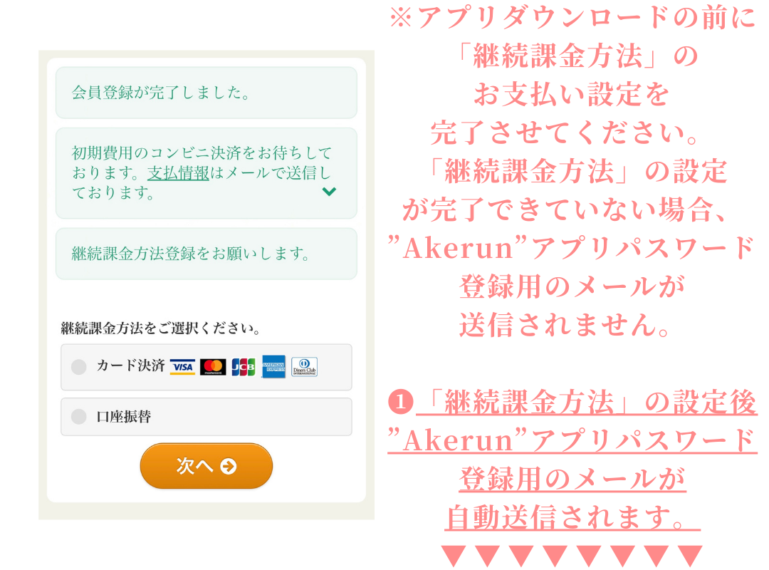Click the underlined 自動送信されます text
Viewport: 769px width, 570px height.
click(572, 517)
